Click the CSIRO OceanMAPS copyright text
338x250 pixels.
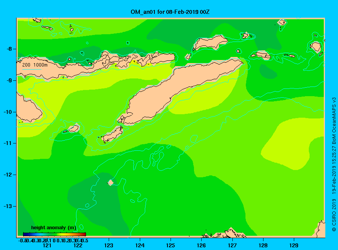coord(334,164)
